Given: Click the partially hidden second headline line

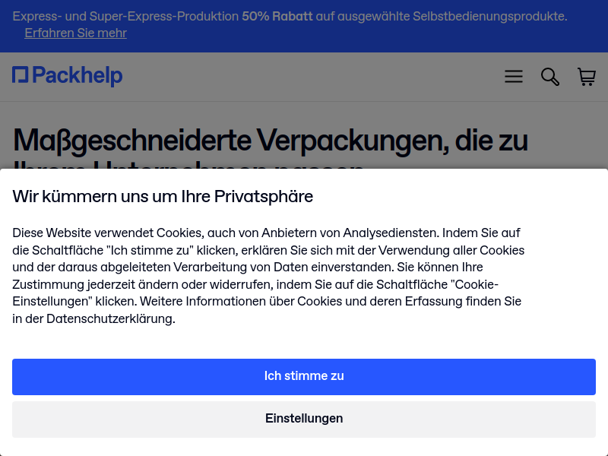Looking at the screenshot, I should point(188,165).
